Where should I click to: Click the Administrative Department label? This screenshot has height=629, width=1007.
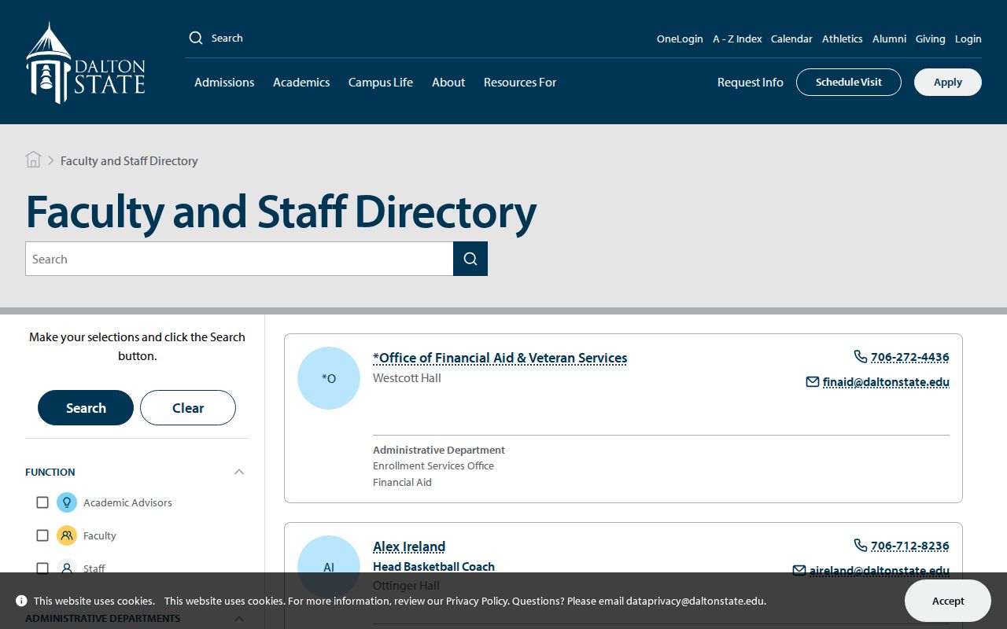[439, 451]
